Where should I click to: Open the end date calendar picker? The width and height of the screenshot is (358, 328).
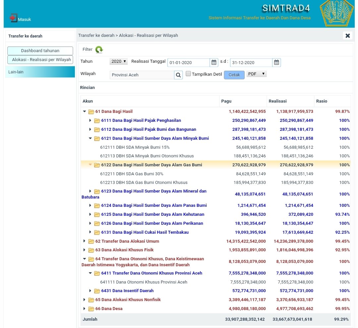click(x=276, y=62)
